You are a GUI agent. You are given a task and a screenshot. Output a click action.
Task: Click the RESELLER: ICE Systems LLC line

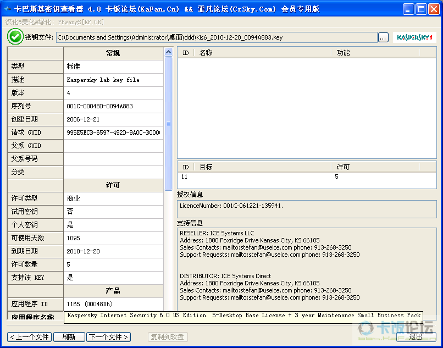pyautogui.click(x=217, y=233)
